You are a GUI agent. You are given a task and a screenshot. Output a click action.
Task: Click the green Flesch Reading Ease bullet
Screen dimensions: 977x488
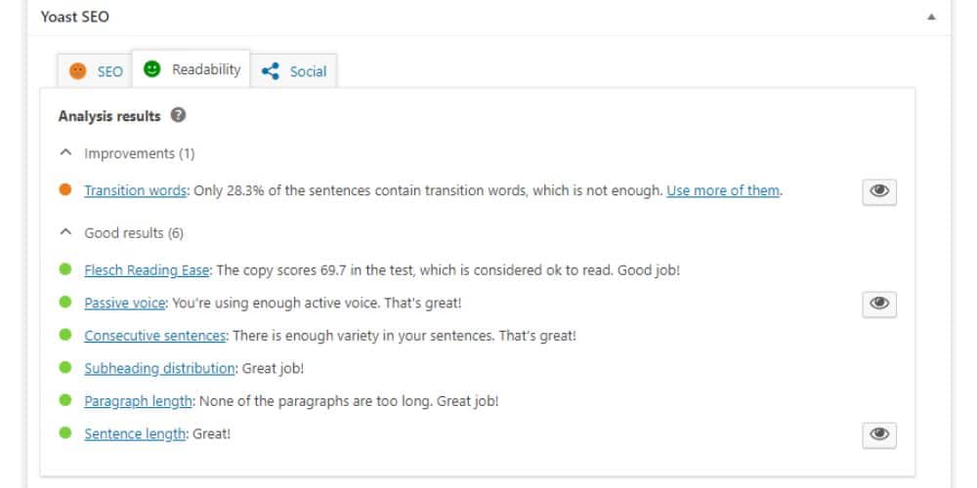coord(65,270)
